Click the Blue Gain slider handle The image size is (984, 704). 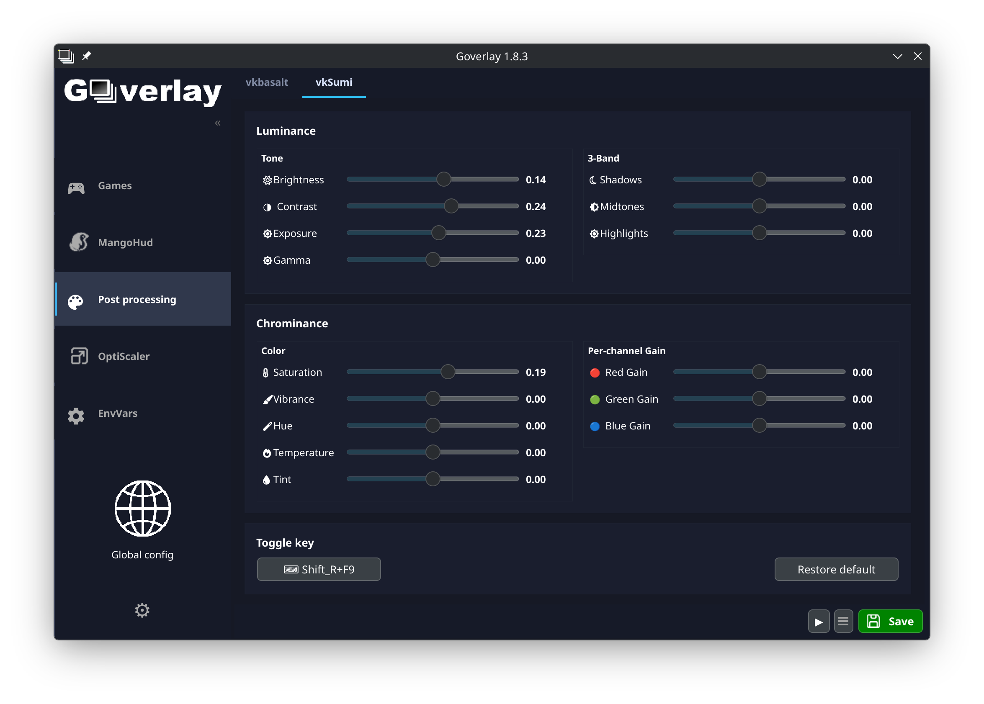tap(759, 425)
